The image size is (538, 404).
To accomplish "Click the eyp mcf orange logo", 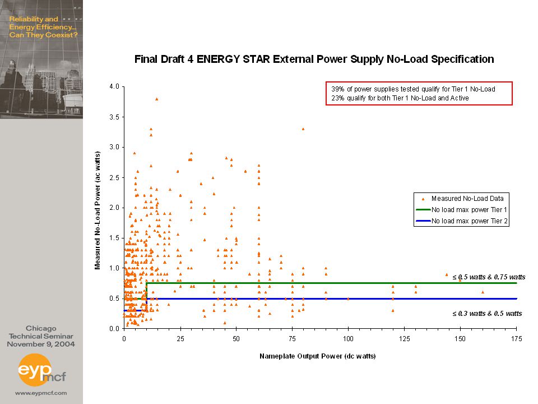I will click(x=41, y=370).
